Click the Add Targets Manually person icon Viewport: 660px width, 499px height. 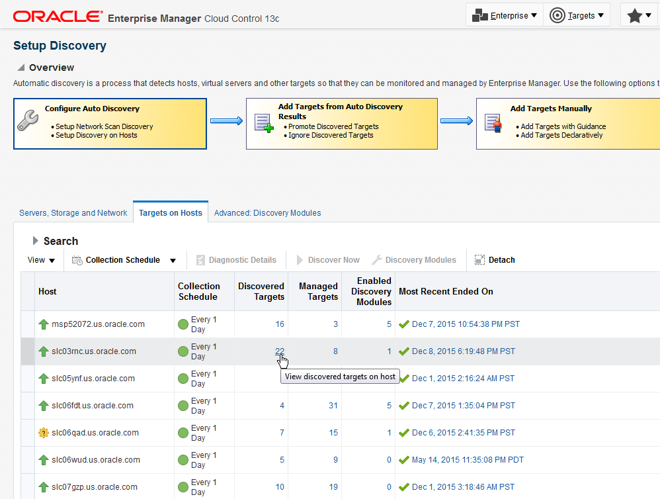(x=493, y=123)
